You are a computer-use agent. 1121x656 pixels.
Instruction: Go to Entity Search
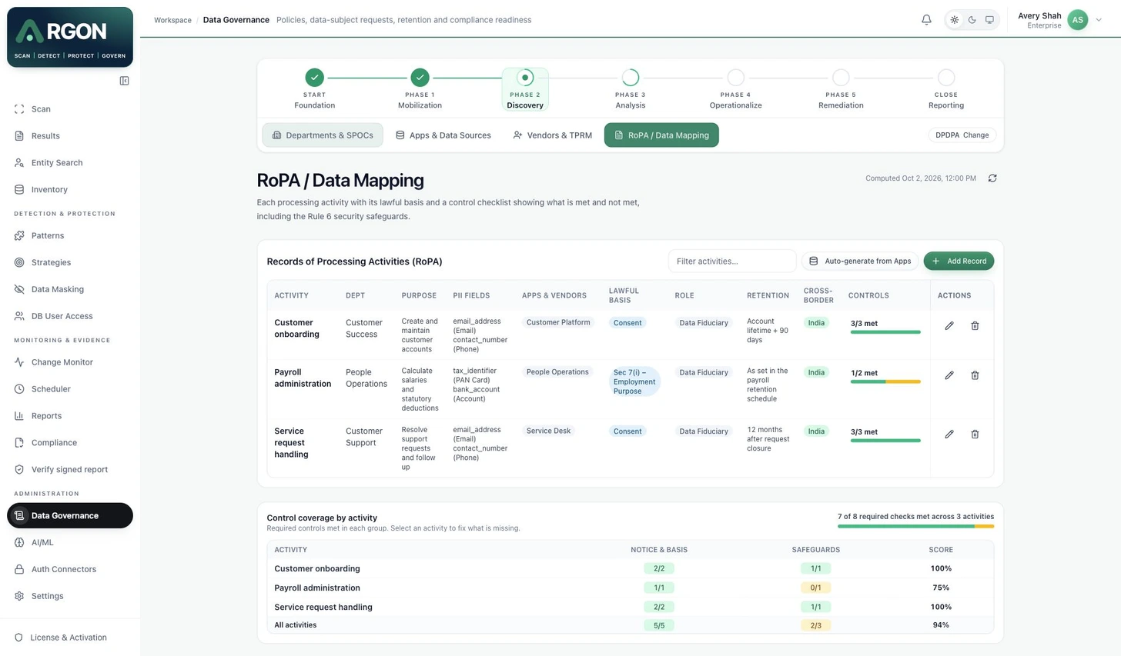pos(70,163)
